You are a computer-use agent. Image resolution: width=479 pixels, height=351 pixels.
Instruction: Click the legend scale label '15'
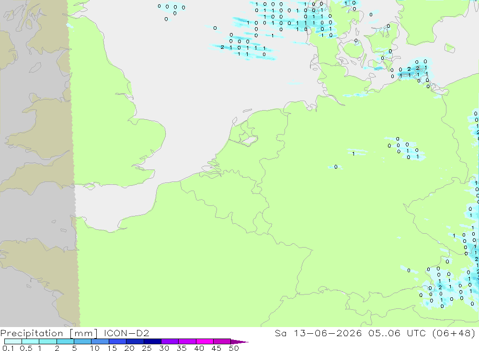coord(112,348)
